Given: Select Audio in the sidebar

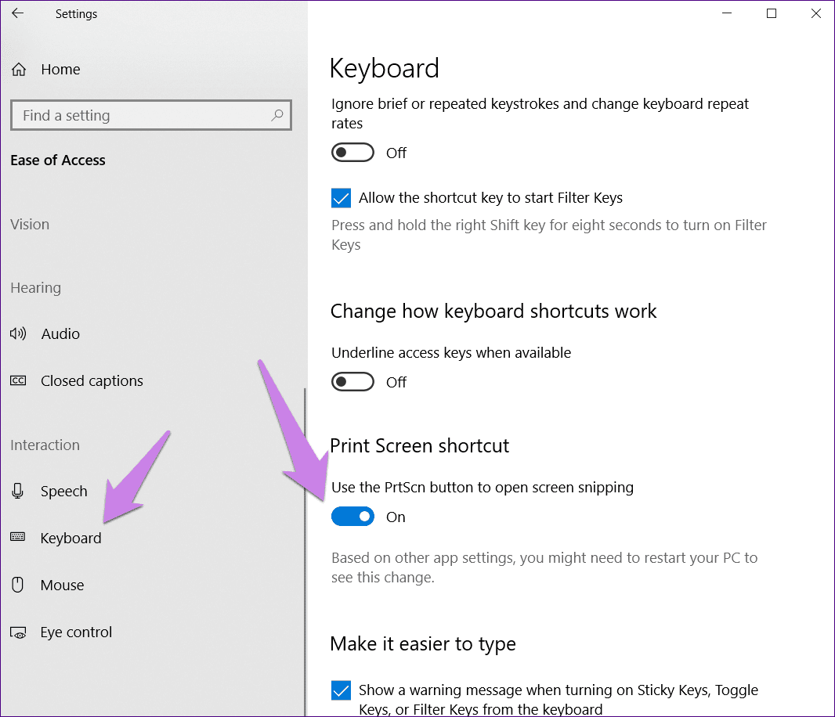Looking at the screenshot, I should click(60, 333).
